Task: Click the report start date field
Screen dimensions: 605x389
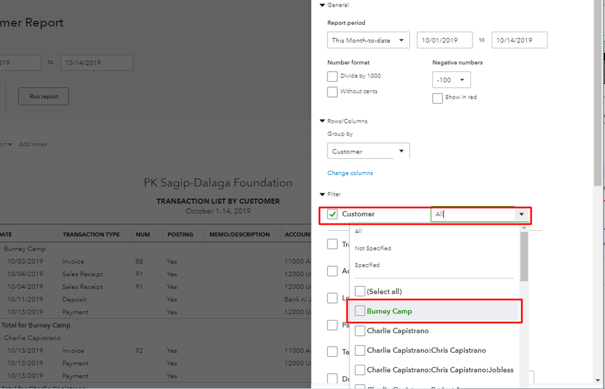Action: pyautogui.click(x=445, y=41)
